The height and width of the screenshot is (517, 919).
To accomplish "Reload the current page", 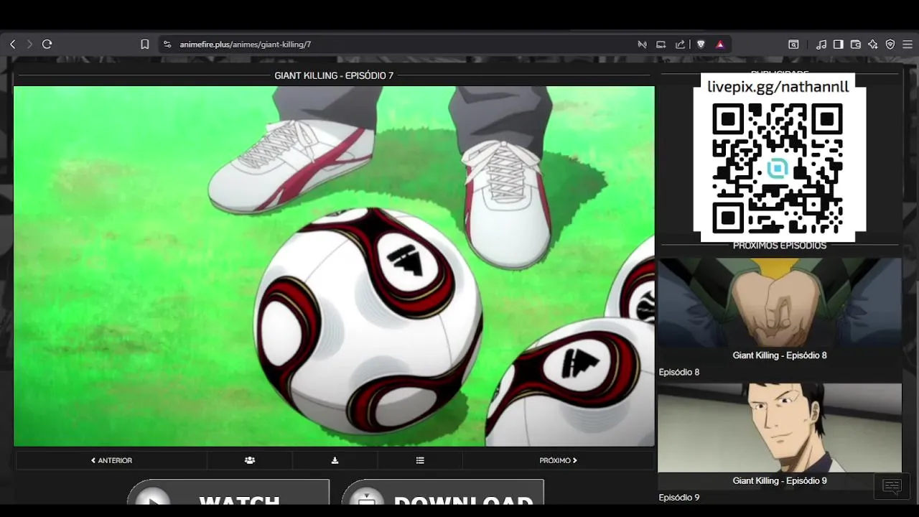I will pyautogui.click(x=47, y=45).
